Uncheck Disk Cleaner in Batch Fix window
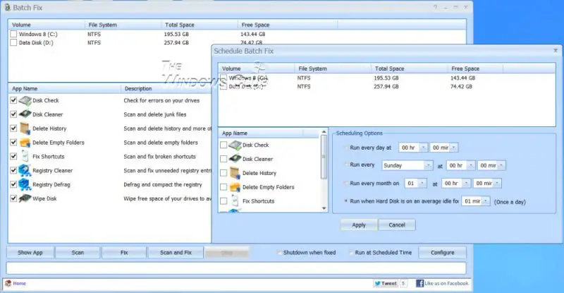 [x=13, y=114]
